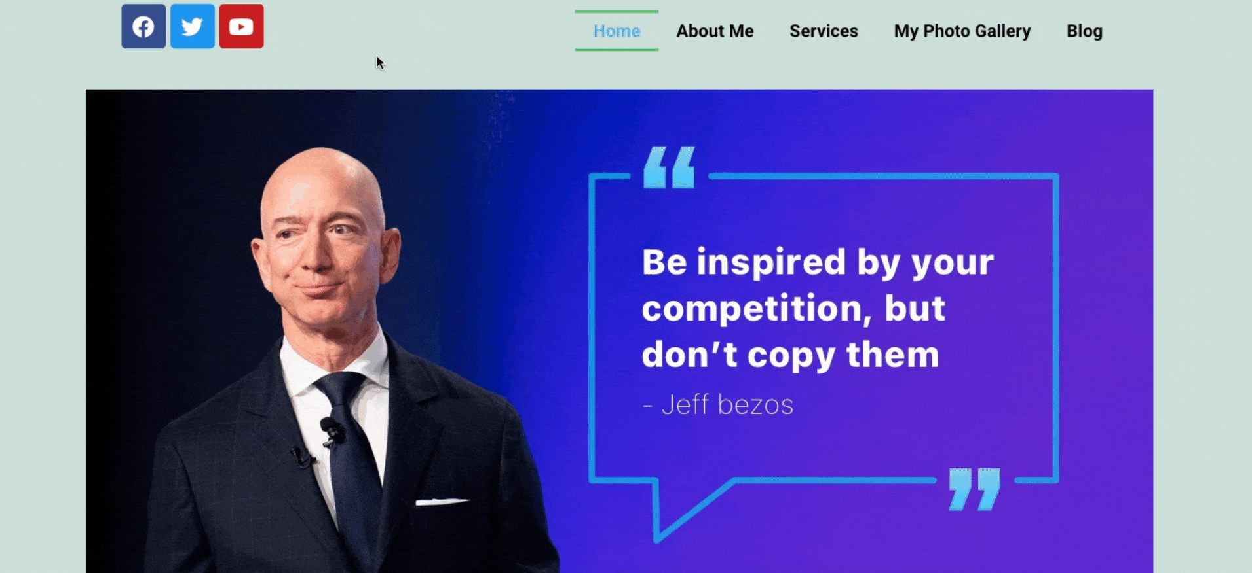The width and height of the screenshot is (1252, 573).
Task: Open the Twitter bird icon link
Action: point(193,27)
